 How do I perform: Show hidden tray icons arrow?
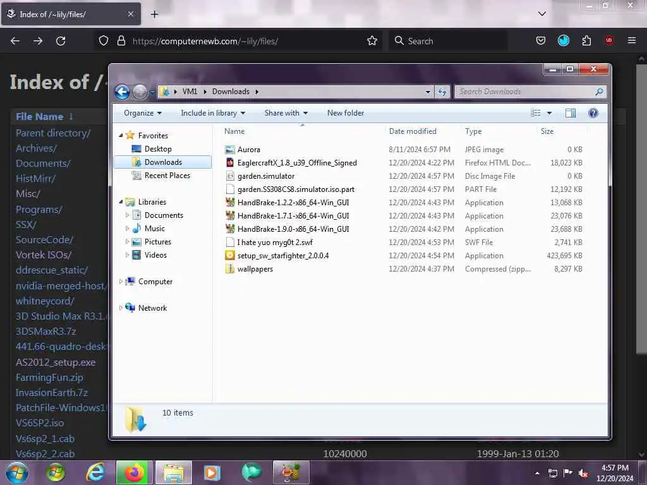[537, 473]
